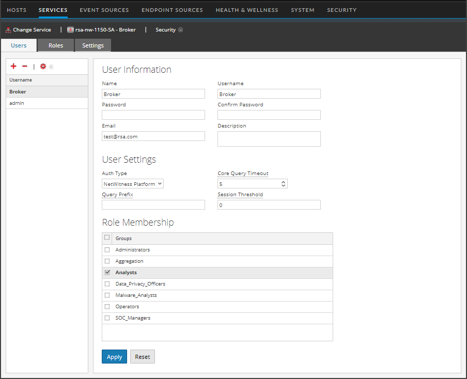Screen dimensions: 467x379
Task: Uncheck the Analysts role membership
Action: point(107,272)
